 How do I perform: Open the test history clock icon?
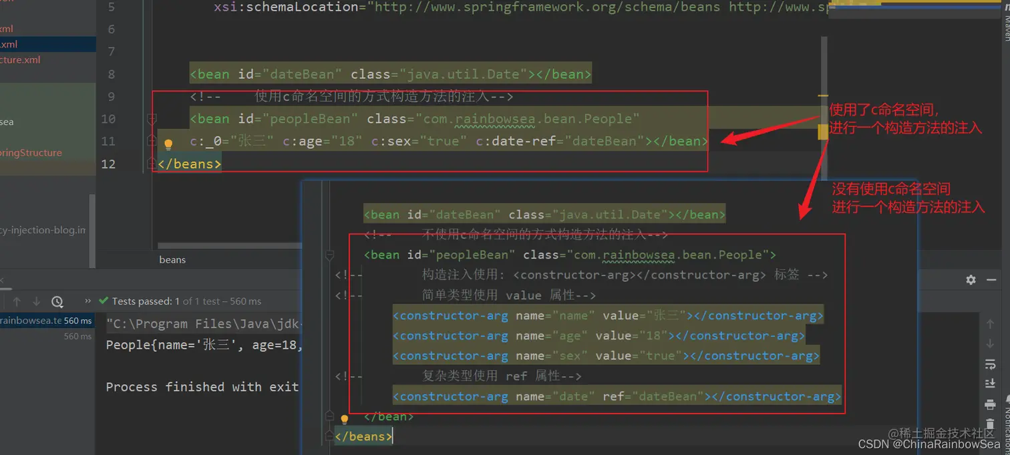[57, 301]
